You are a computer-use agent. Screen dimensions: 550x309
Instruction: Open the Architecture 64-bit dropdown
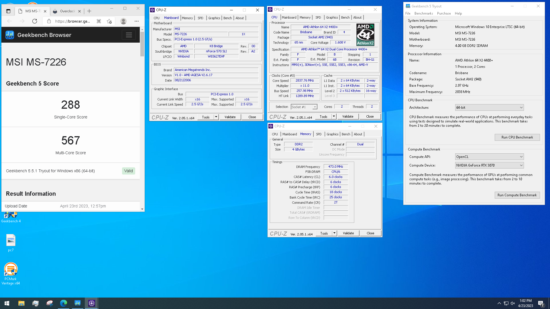(x=489, y=108)
